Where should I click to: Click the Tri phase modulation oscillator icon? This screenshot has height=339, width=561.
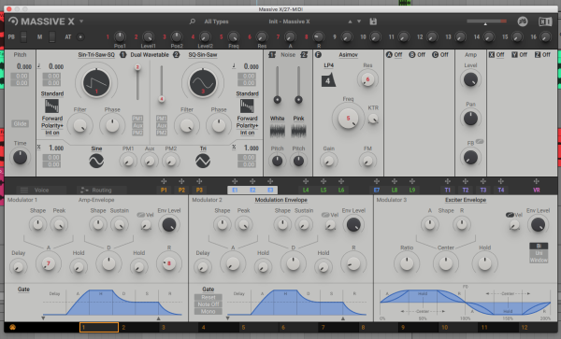tap(203, 161)
